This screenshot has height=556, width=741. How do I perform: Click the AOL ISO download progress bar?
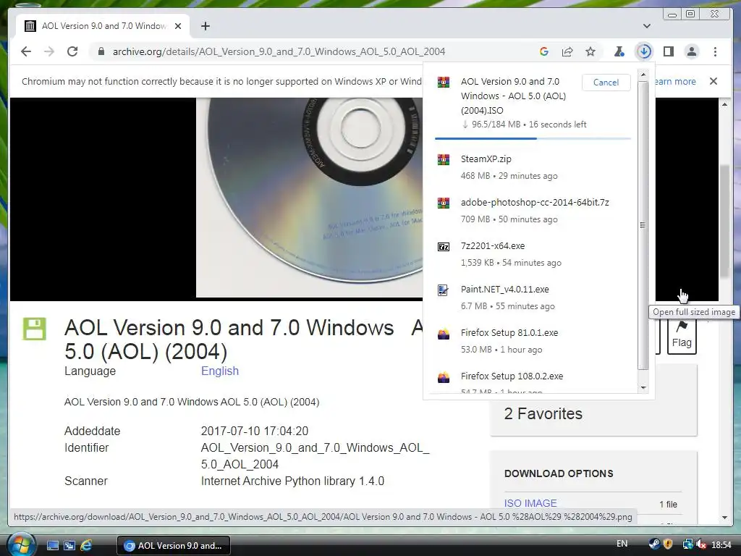533,138
